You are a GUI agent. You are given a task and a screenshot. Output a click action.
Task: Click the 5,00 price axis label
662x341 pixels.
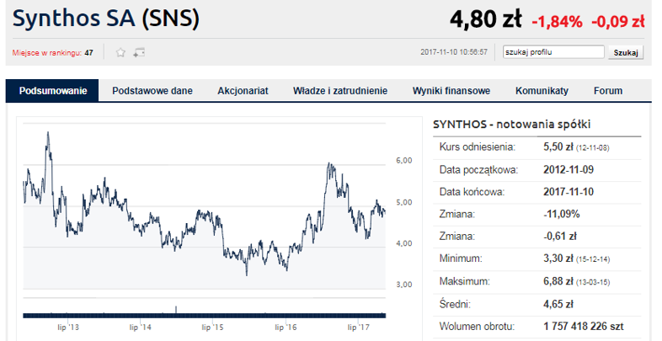click(404, 203)
